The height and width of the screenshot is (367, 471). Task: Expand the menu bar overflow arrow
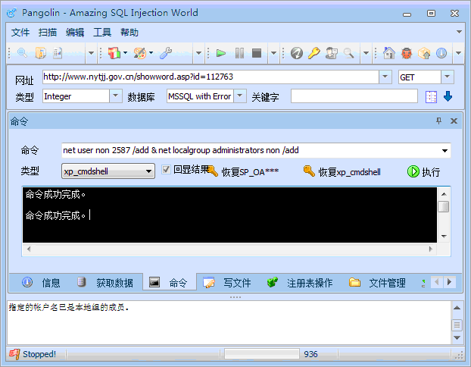pyautogui.click(x=459, y=32)
